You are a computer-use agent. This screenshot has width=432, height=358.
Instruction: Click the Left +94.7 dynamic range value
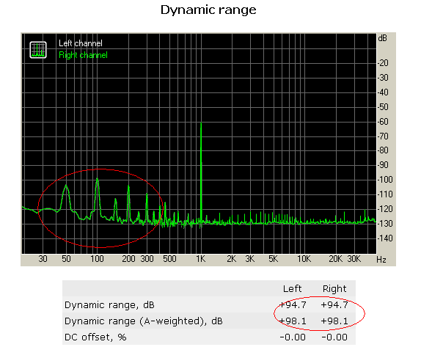point(293,304)
